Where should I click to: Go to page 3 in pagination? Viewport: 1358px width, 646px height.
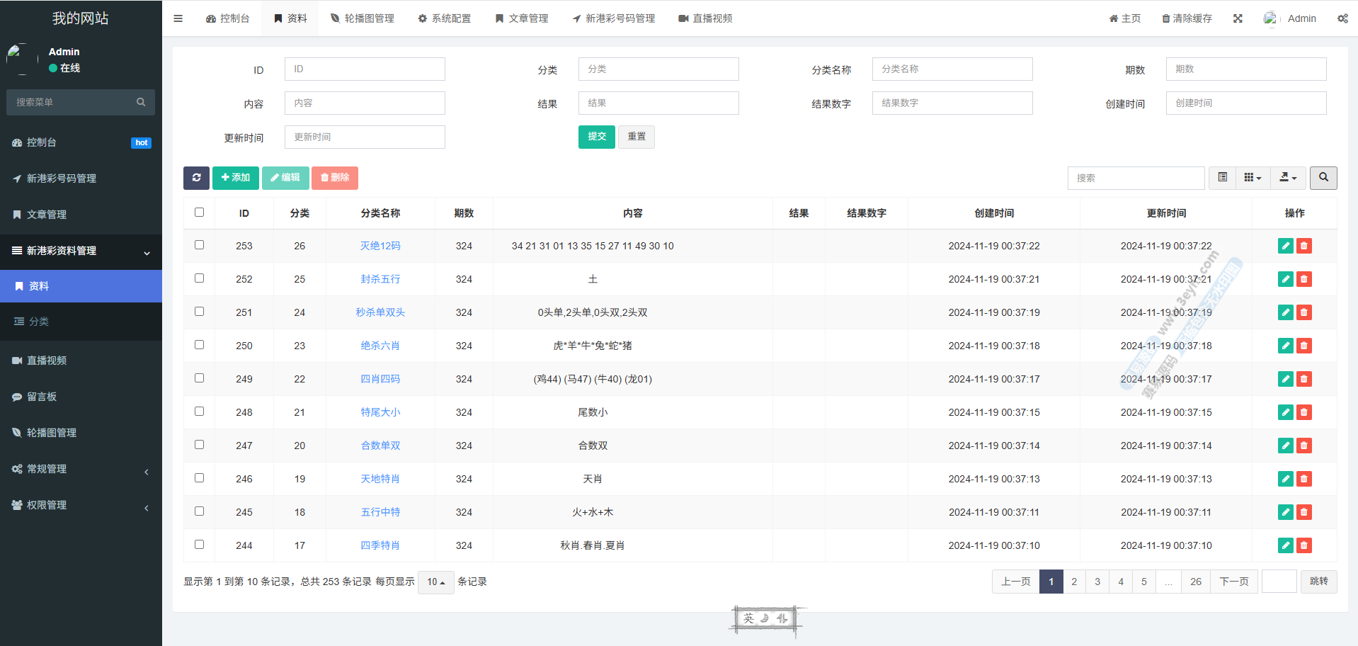pos(1097,582)
